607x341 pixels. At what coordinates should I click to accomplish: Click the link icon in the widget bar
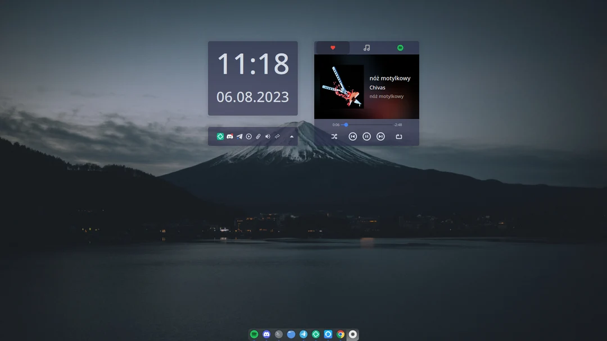[277, 136]
